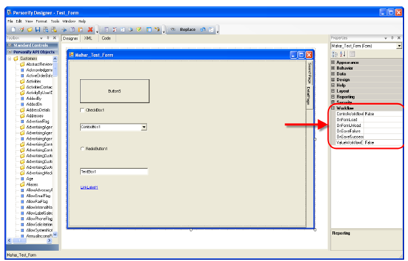Click the TextBox1 input field

114,171
